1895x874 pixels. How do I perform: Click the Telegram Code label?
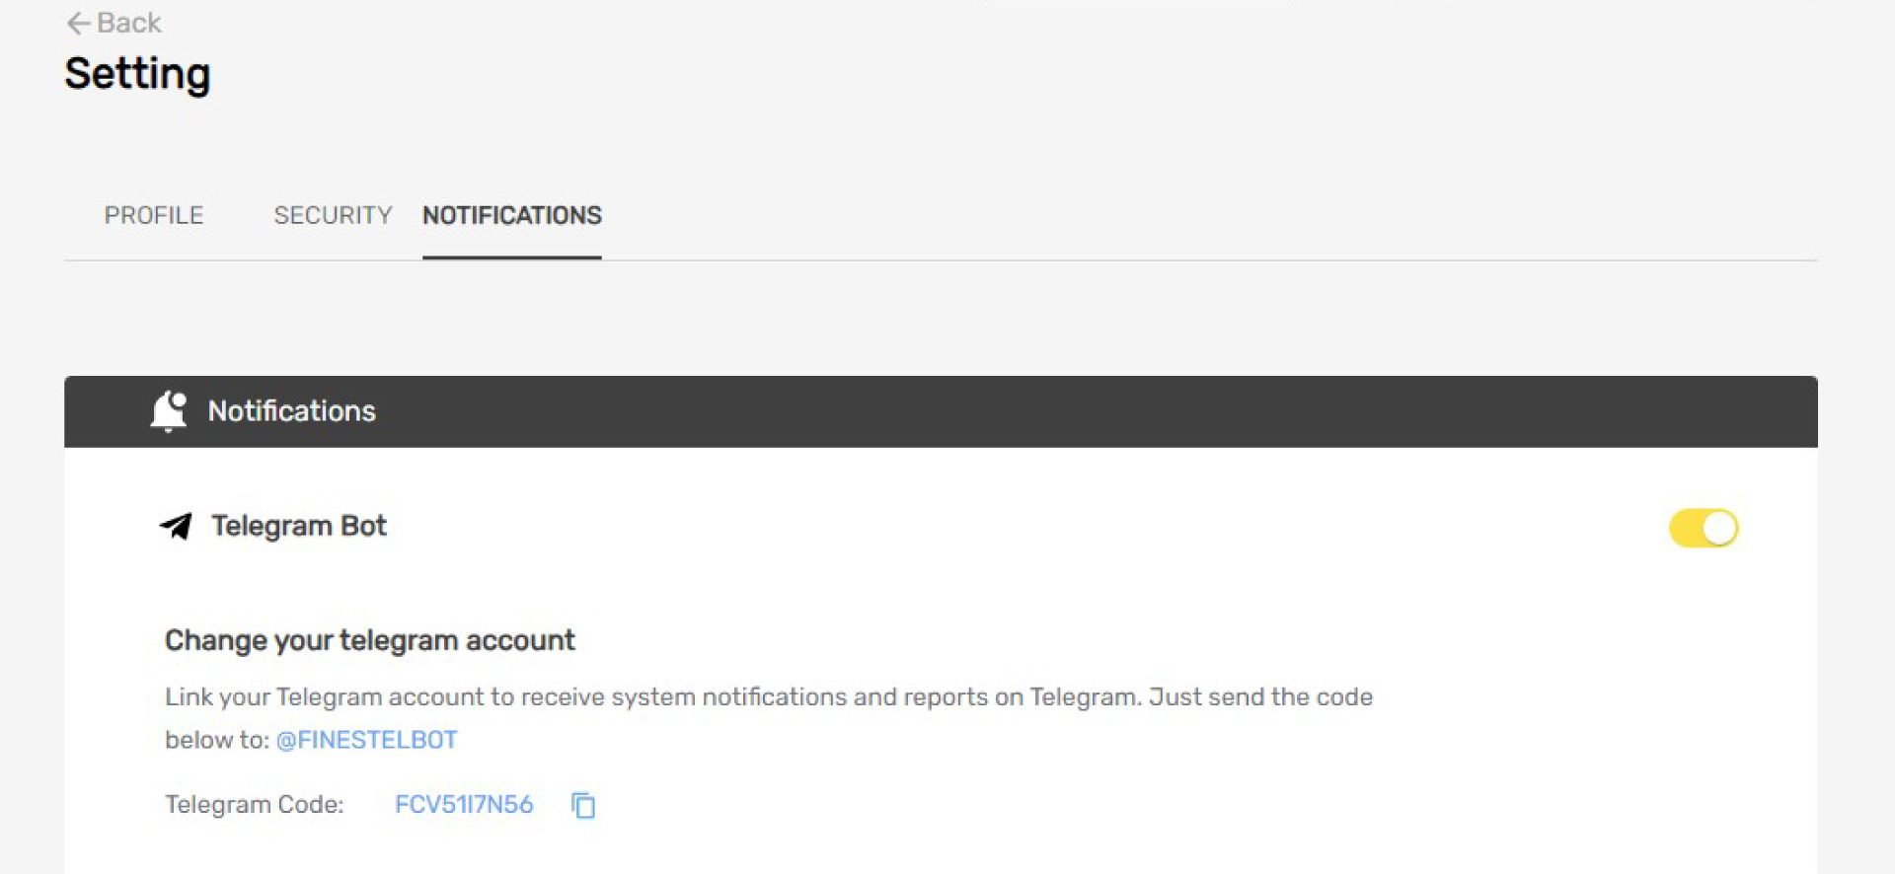click(x=255, y=804)
